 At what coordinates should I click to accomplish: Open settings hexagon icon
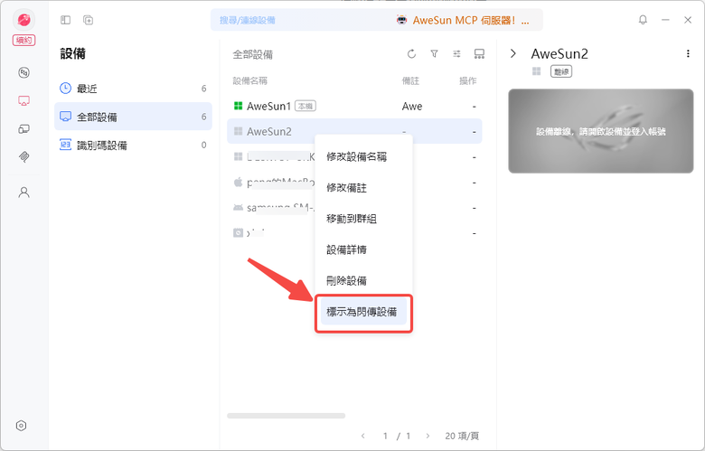point(21,426)
